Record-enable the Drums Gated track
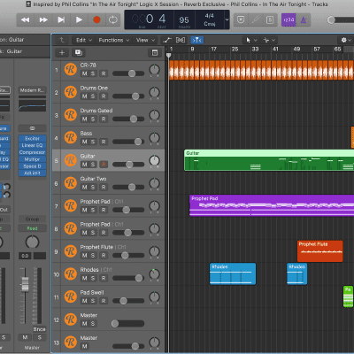 [x=104, y=119]
